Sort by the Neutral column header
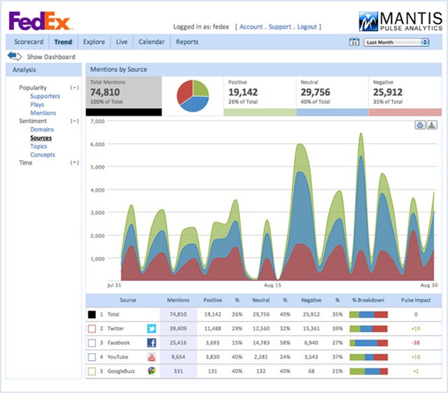 [x=261, y=300]
